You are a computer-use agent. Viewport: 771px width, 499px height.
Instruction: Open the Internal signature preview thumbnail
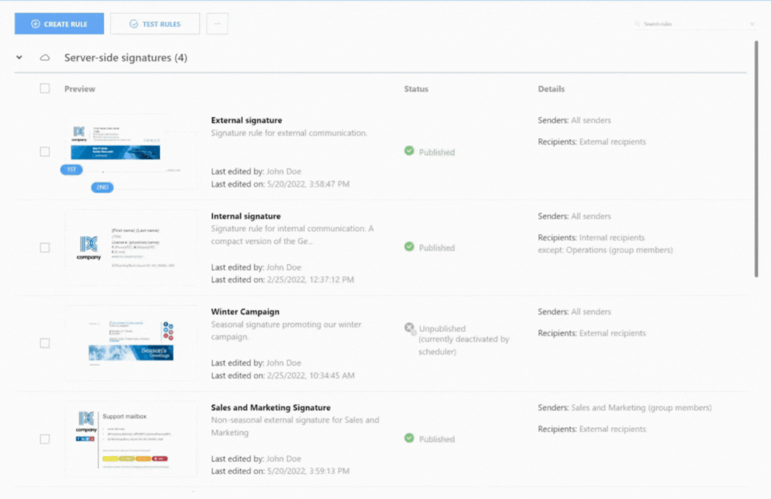(x=131, y=247)
